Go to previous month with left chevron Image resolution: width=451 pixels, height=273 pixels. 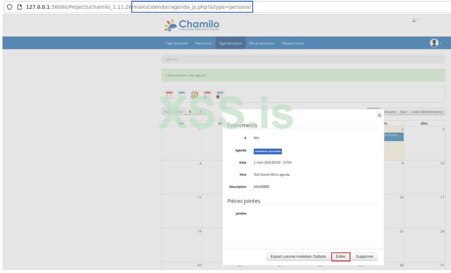[x=190, y=112]
